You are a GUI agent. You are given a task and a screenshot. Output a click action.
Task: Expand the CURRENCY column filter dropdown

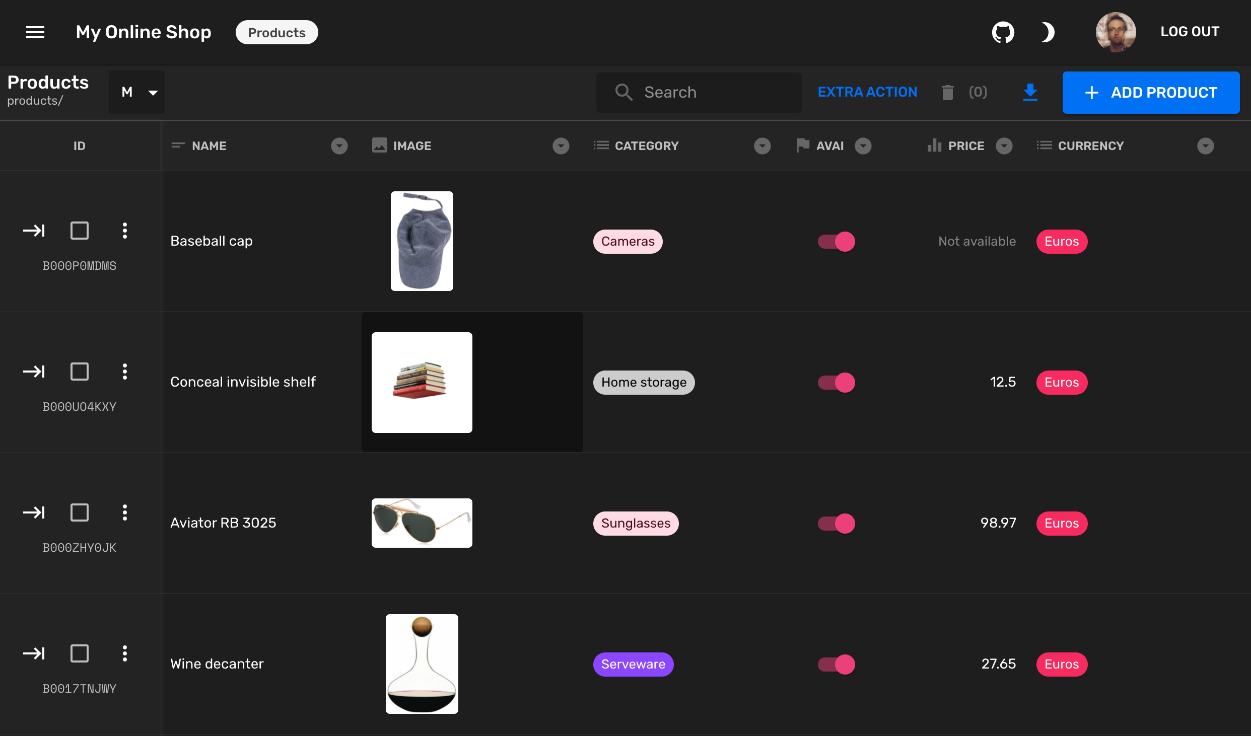click(1205, 146)
